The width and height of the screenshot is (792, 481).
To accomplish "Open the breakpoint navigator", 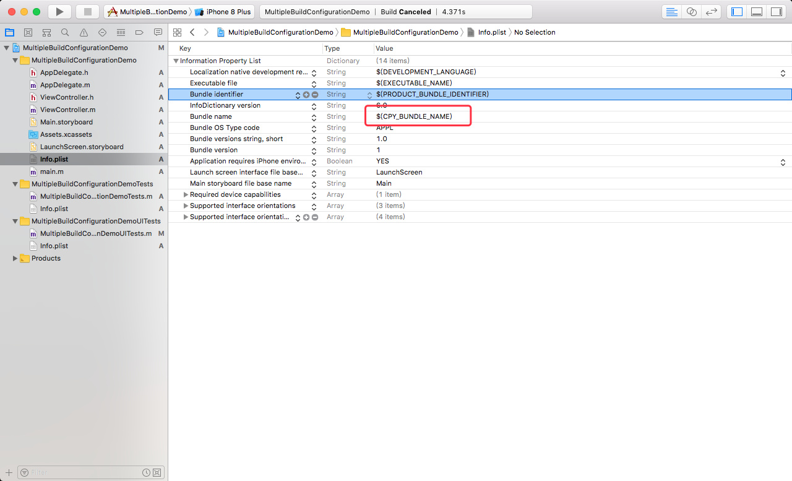I will click(139, 32).
